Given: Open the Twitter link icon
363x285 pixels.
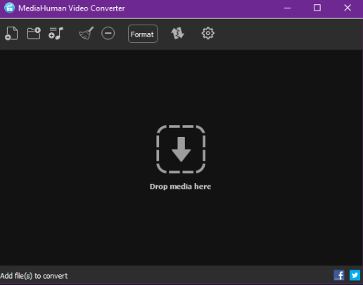Looking at the screenshot, I should [355, 275].
